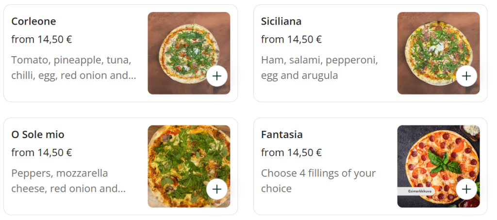Open O Sole mio description with Peppers, mozzarella
The image size is (497, 220).
coord(68,181)
